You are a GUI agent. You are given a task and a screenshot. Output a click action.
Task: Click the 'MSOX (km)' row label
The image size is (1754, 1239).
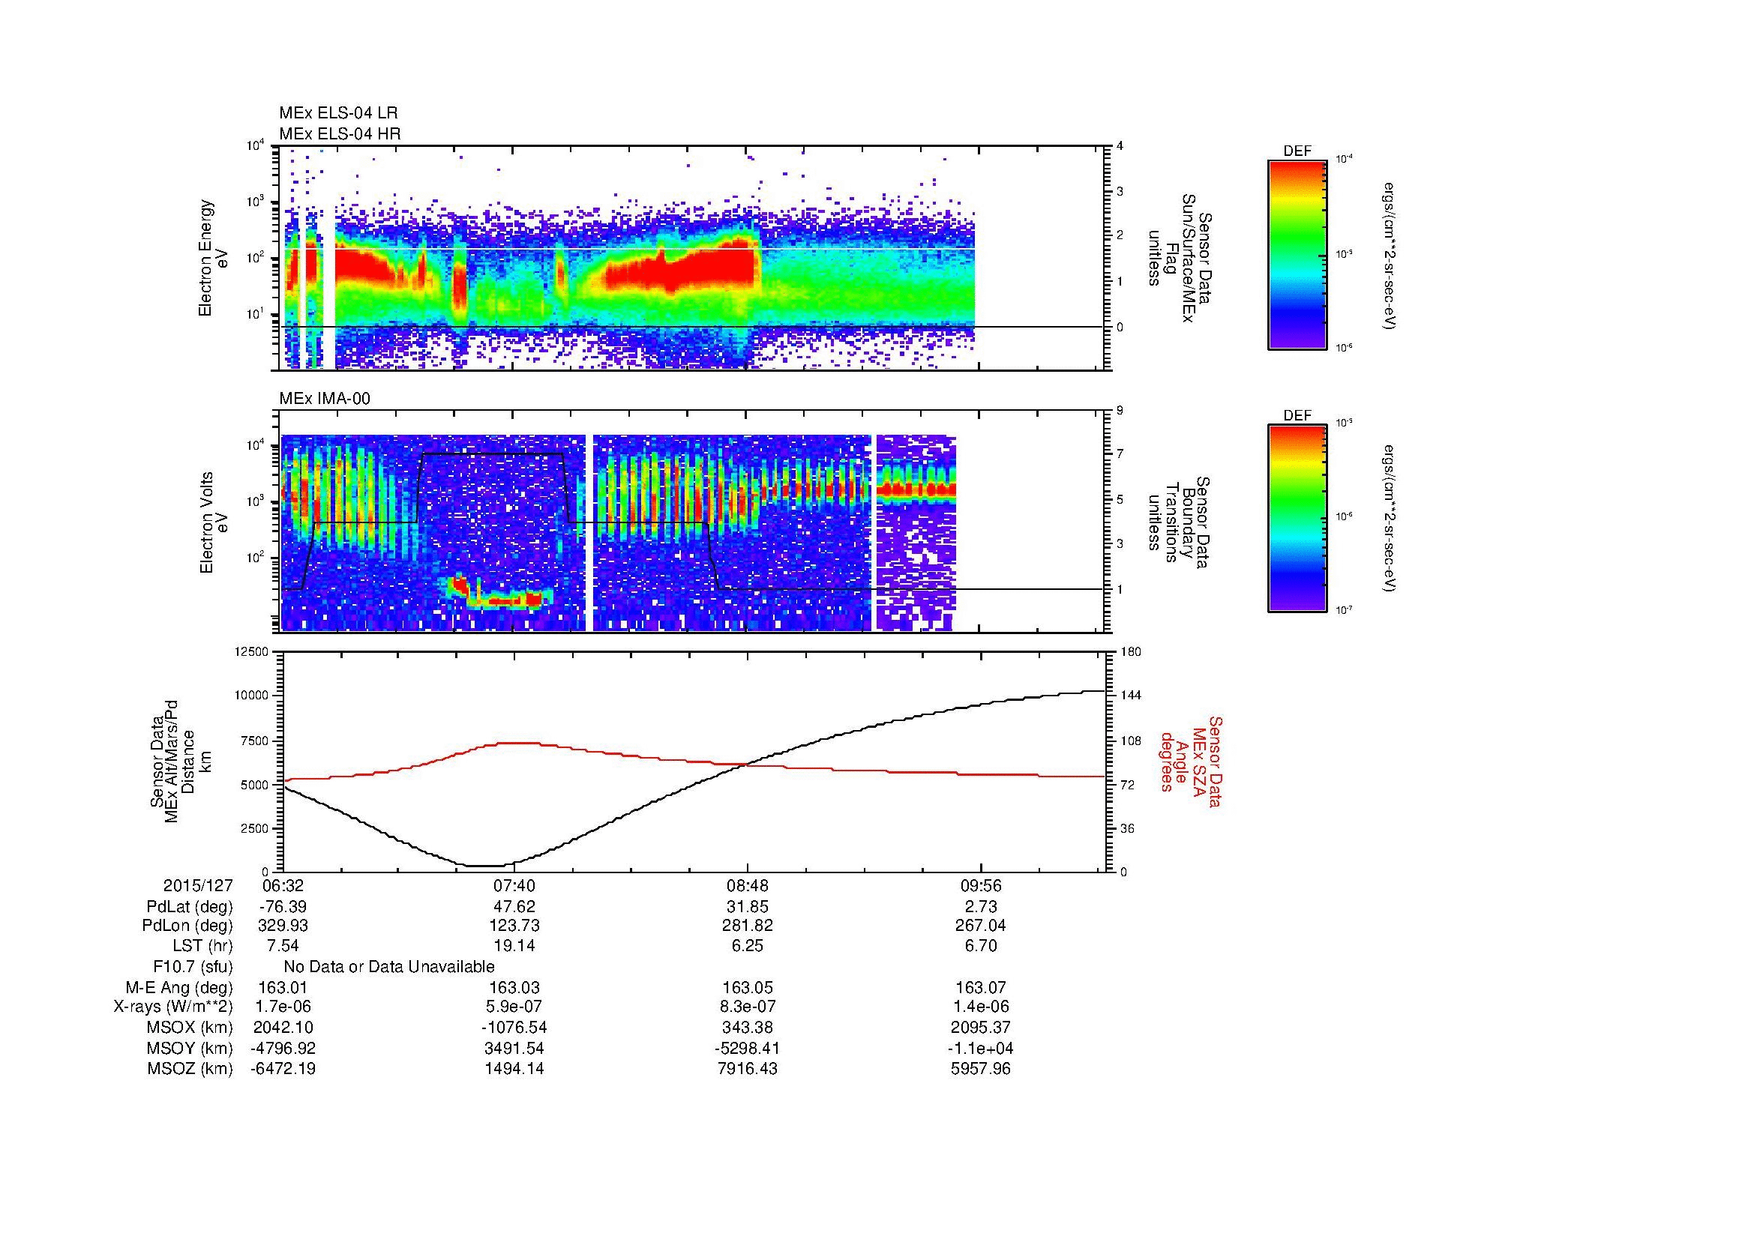point(190,1028)
